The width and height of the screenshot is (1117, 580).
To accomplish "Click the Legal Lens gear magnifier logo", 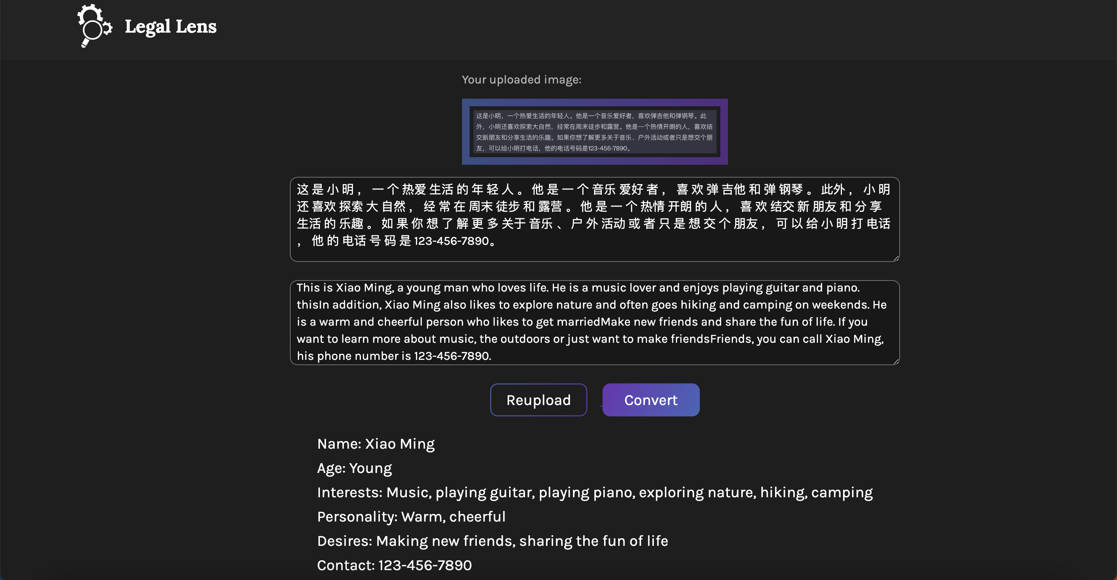I will (94, 26).
